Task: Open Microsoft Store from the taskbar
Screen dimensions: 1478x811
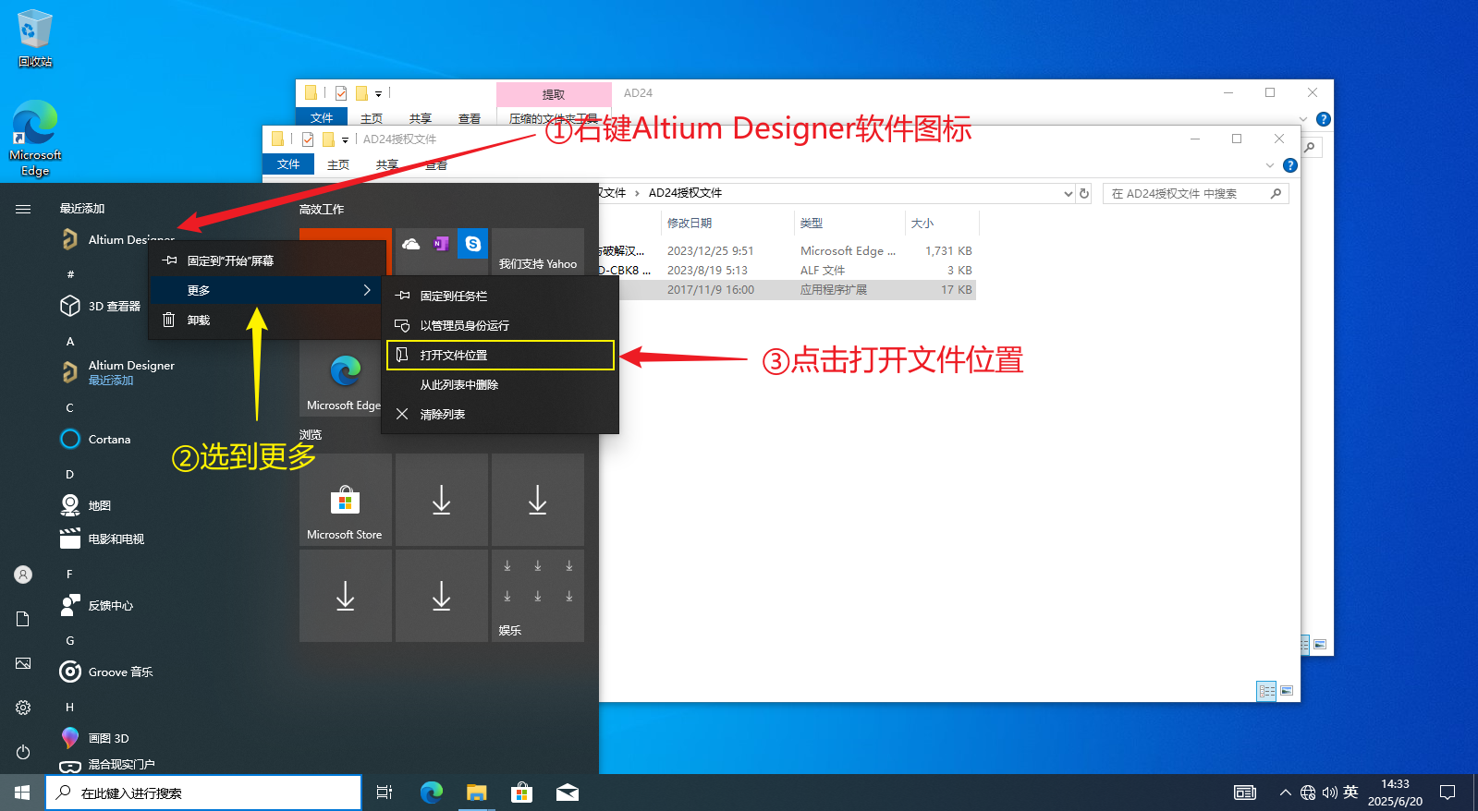Action: coord(522,793)
